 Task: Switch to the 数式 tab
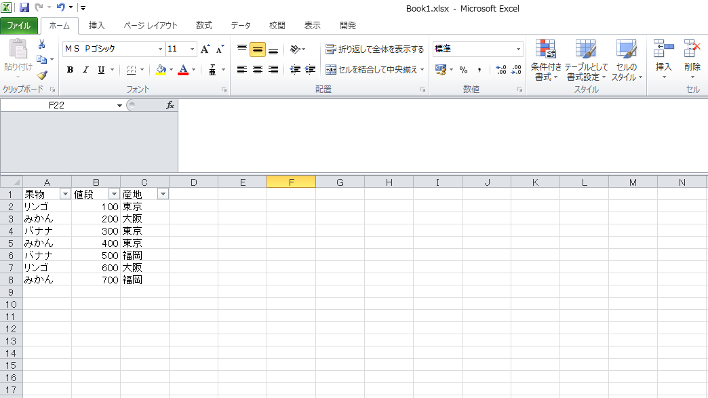(204, 26)
